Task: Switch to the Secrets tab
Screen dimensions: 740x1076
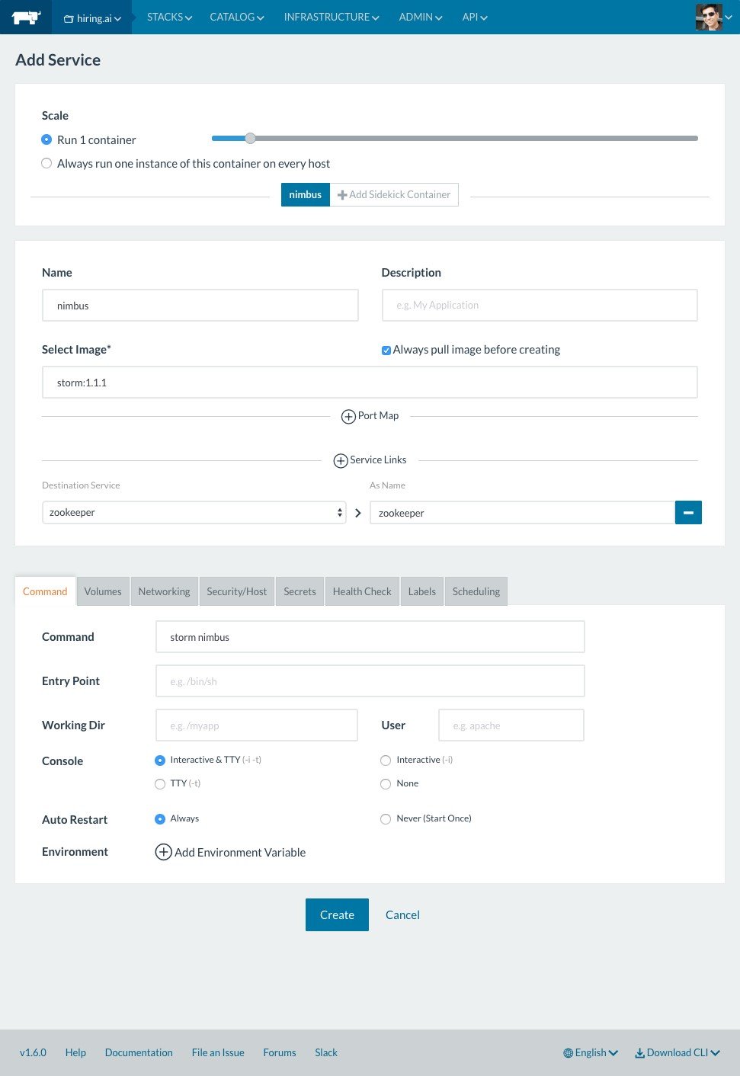Action: [300, 591]
